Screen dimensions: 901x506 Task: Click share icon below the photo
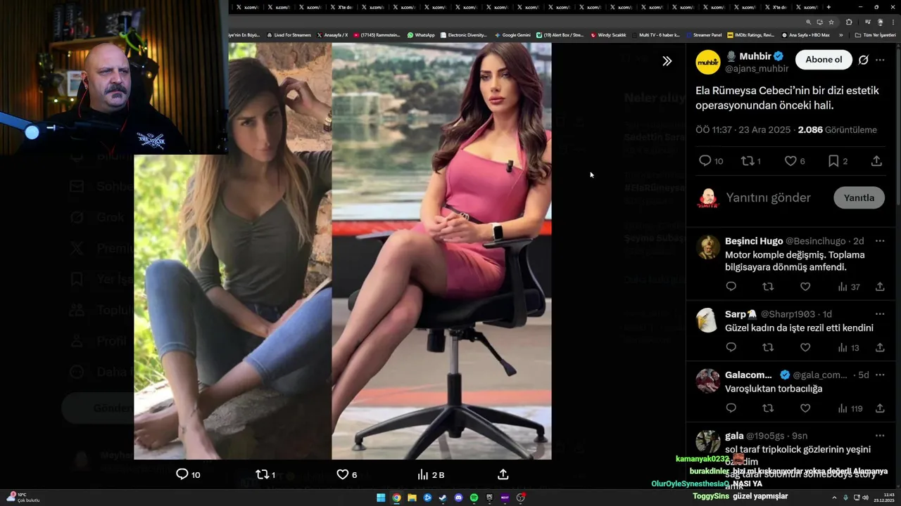(503, 474)
